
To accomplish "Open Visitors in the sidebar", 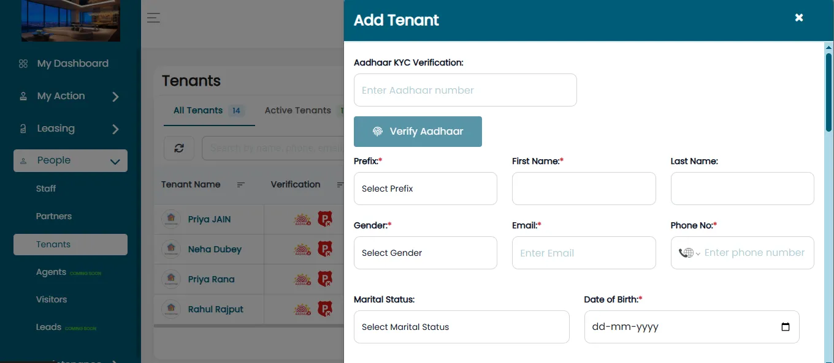I will pyautogui.click(x=52, y=299).
